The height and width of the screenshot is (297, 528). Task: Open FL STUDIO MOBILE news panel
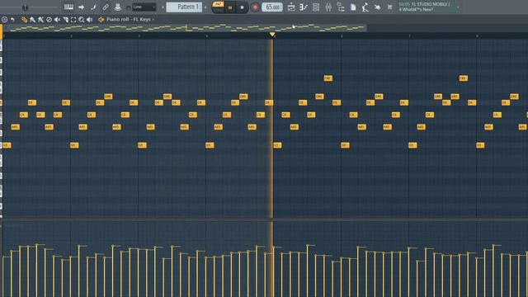(425, 7)
